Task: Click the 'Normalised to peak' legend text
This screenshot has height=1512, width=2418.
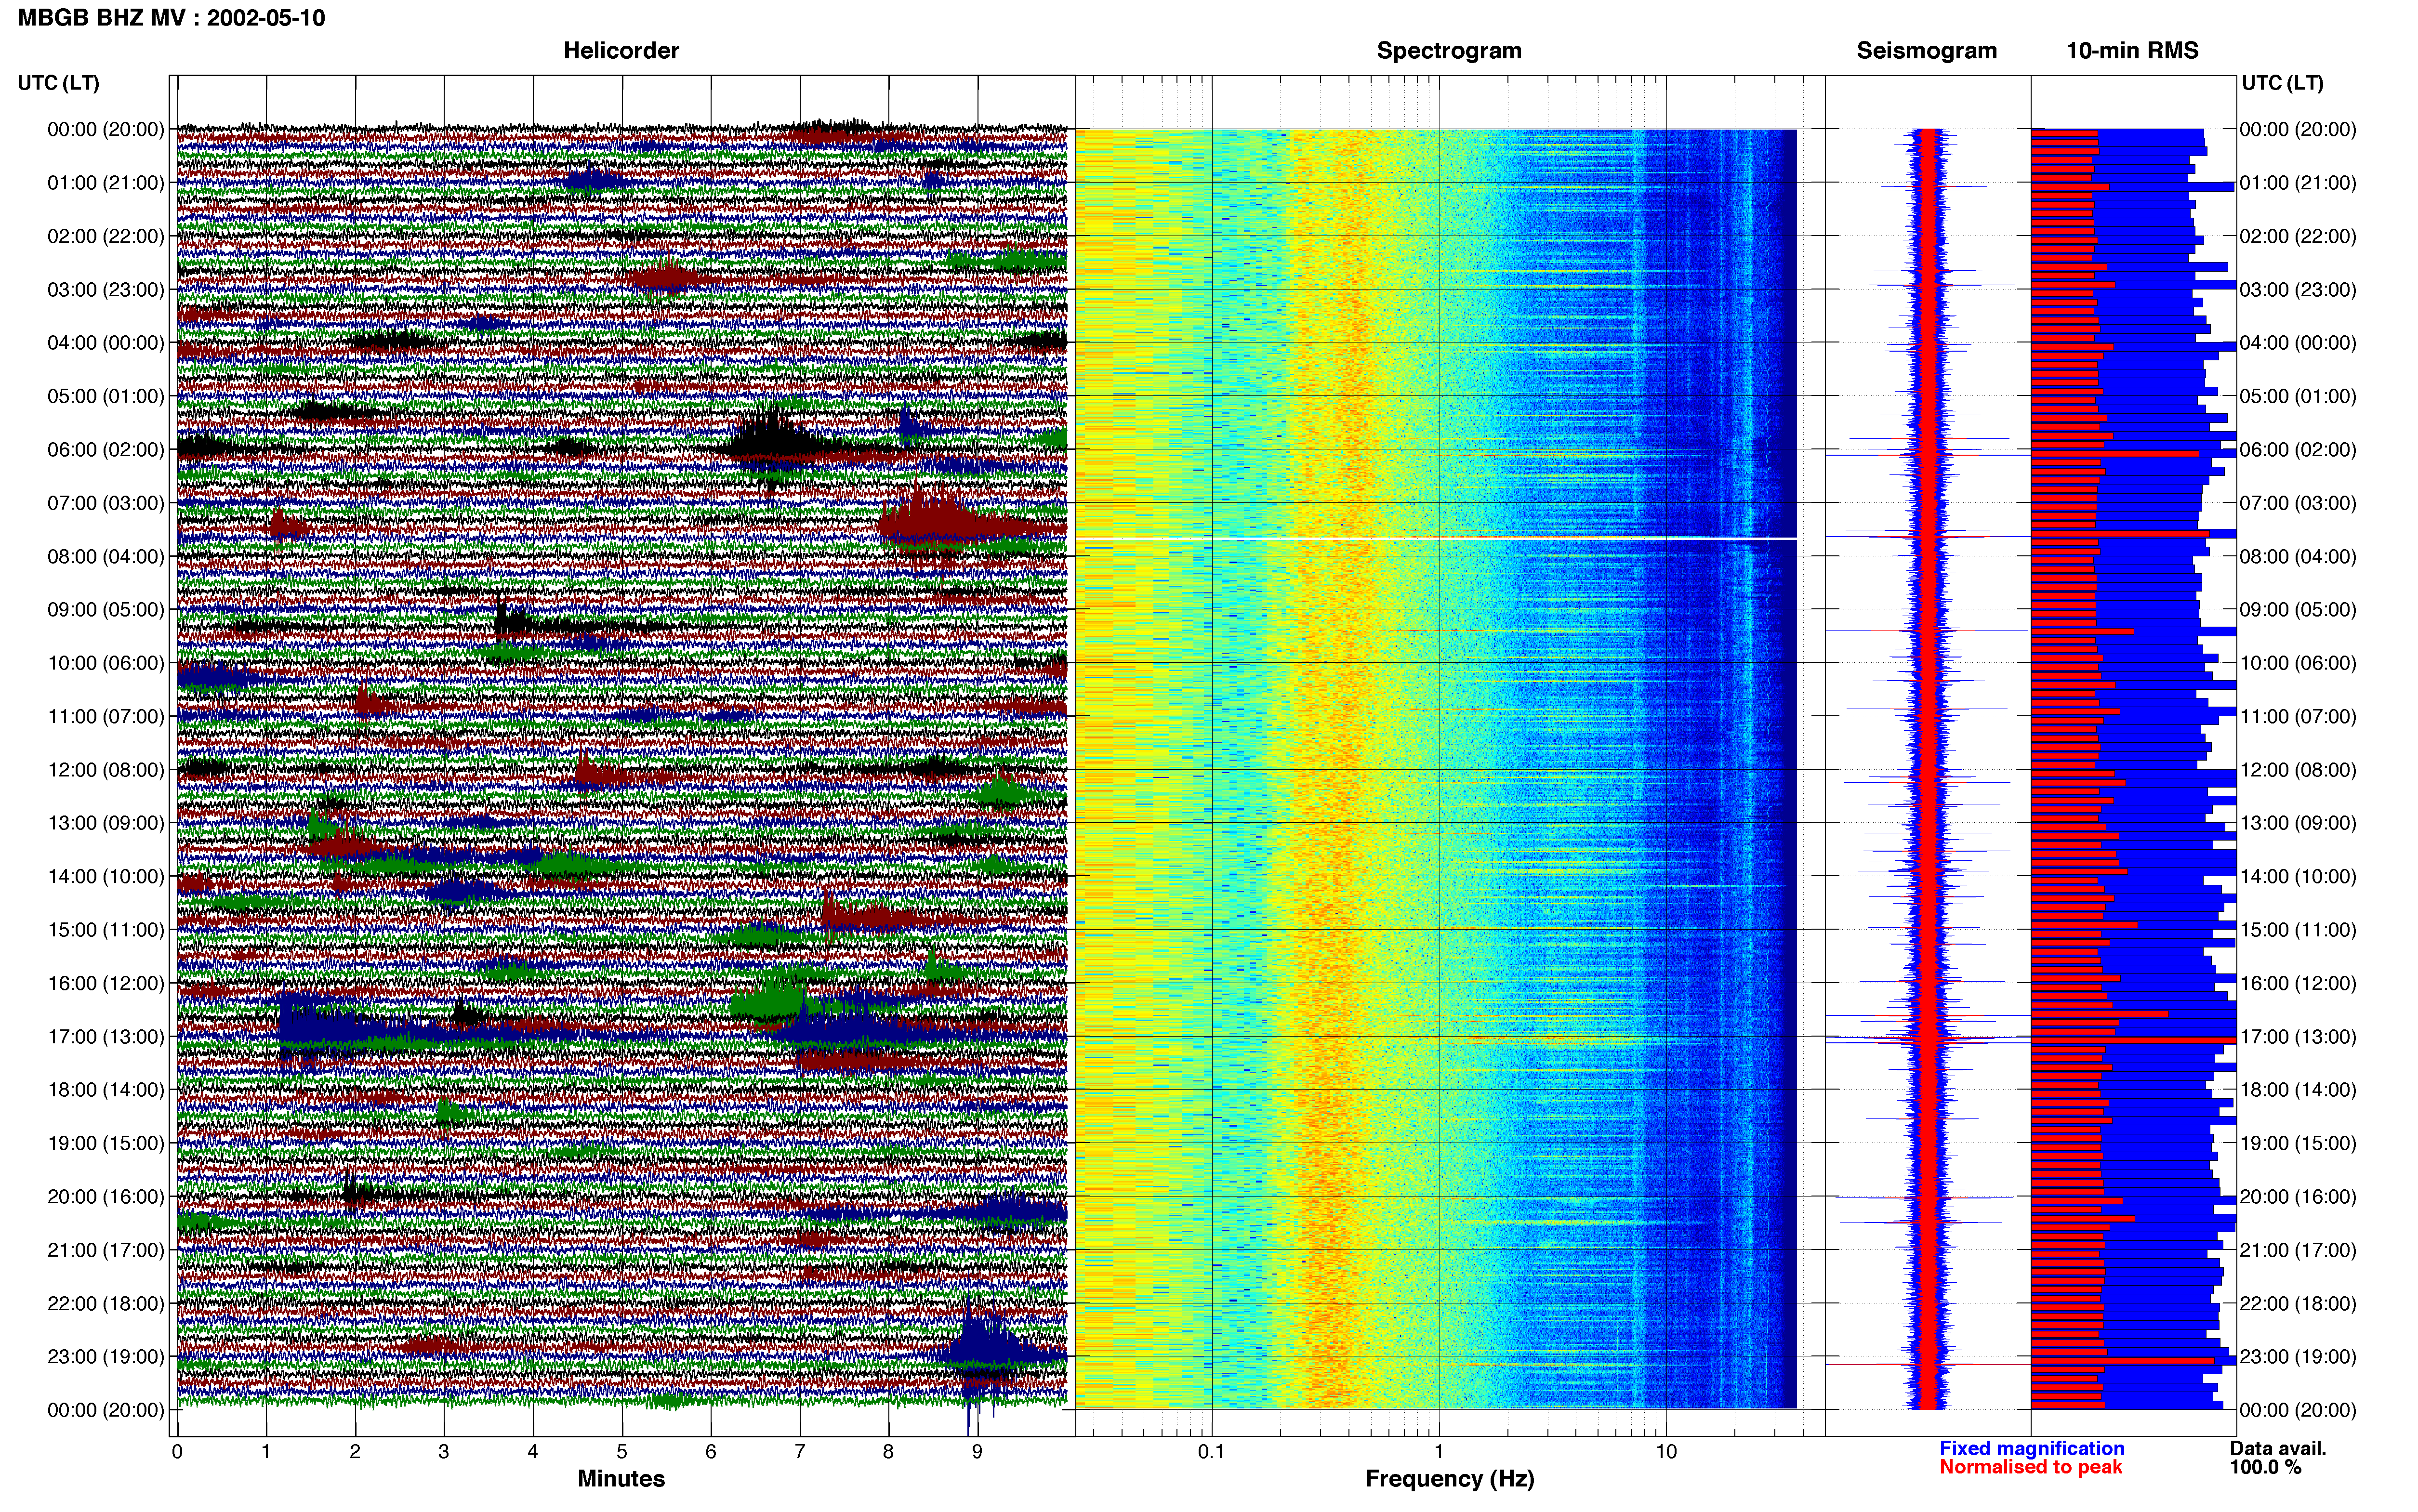Action: tap(2030, 1467)
